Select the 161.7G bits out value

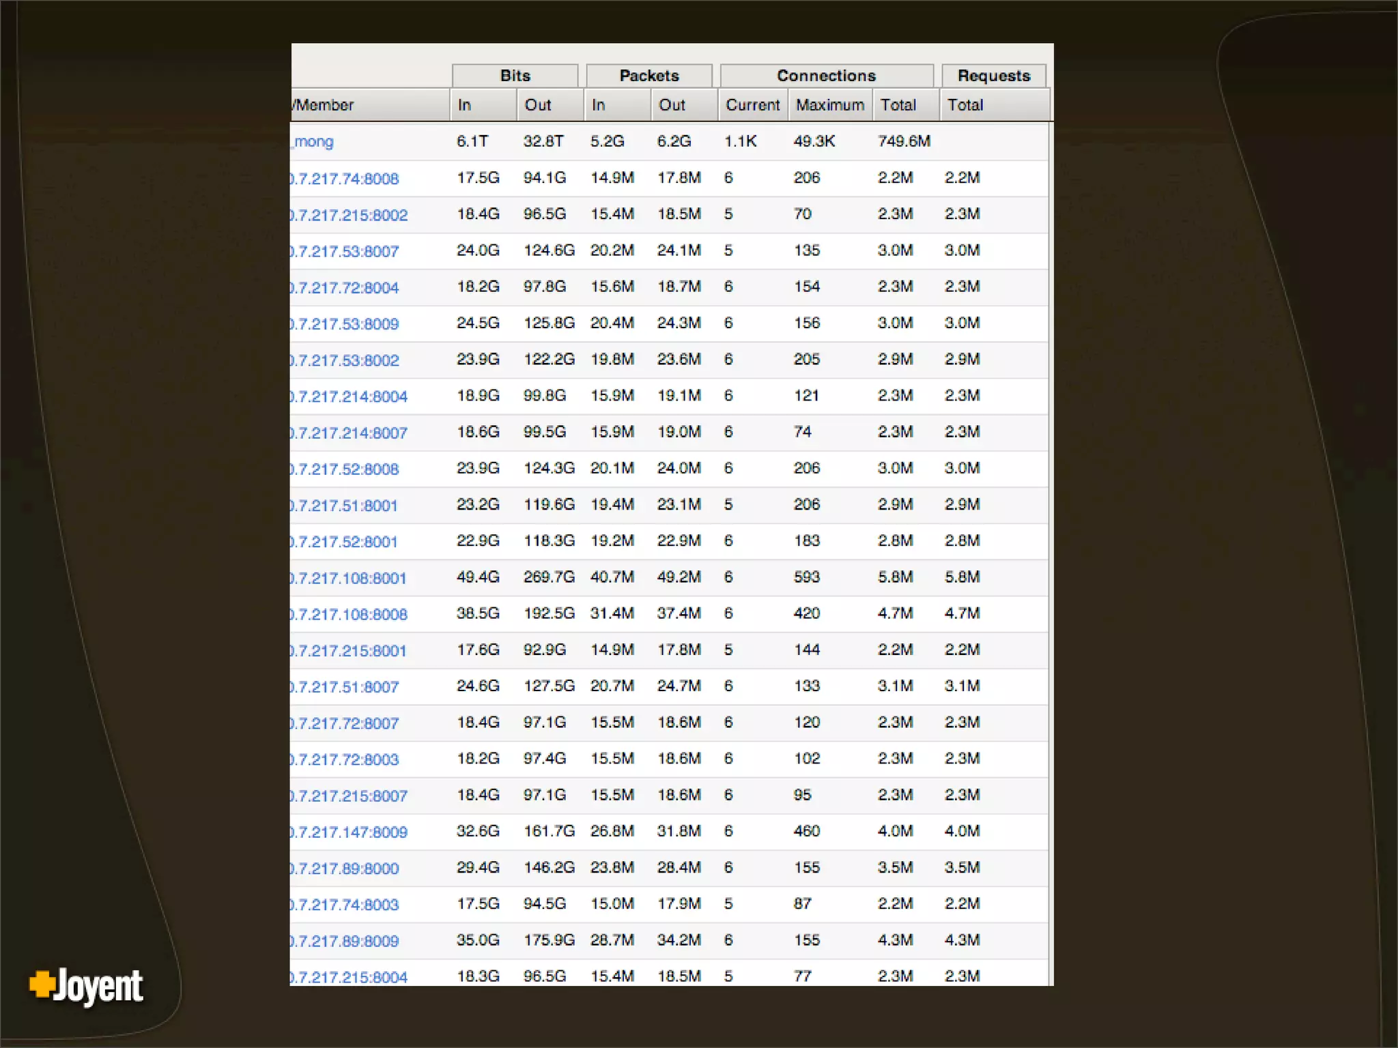549,831
